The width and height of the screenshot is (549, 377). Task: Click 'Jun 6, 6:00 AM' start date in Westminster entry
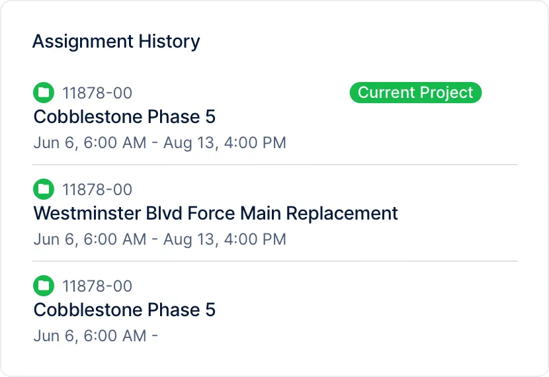pyautogui.click(x=89, y=239)
